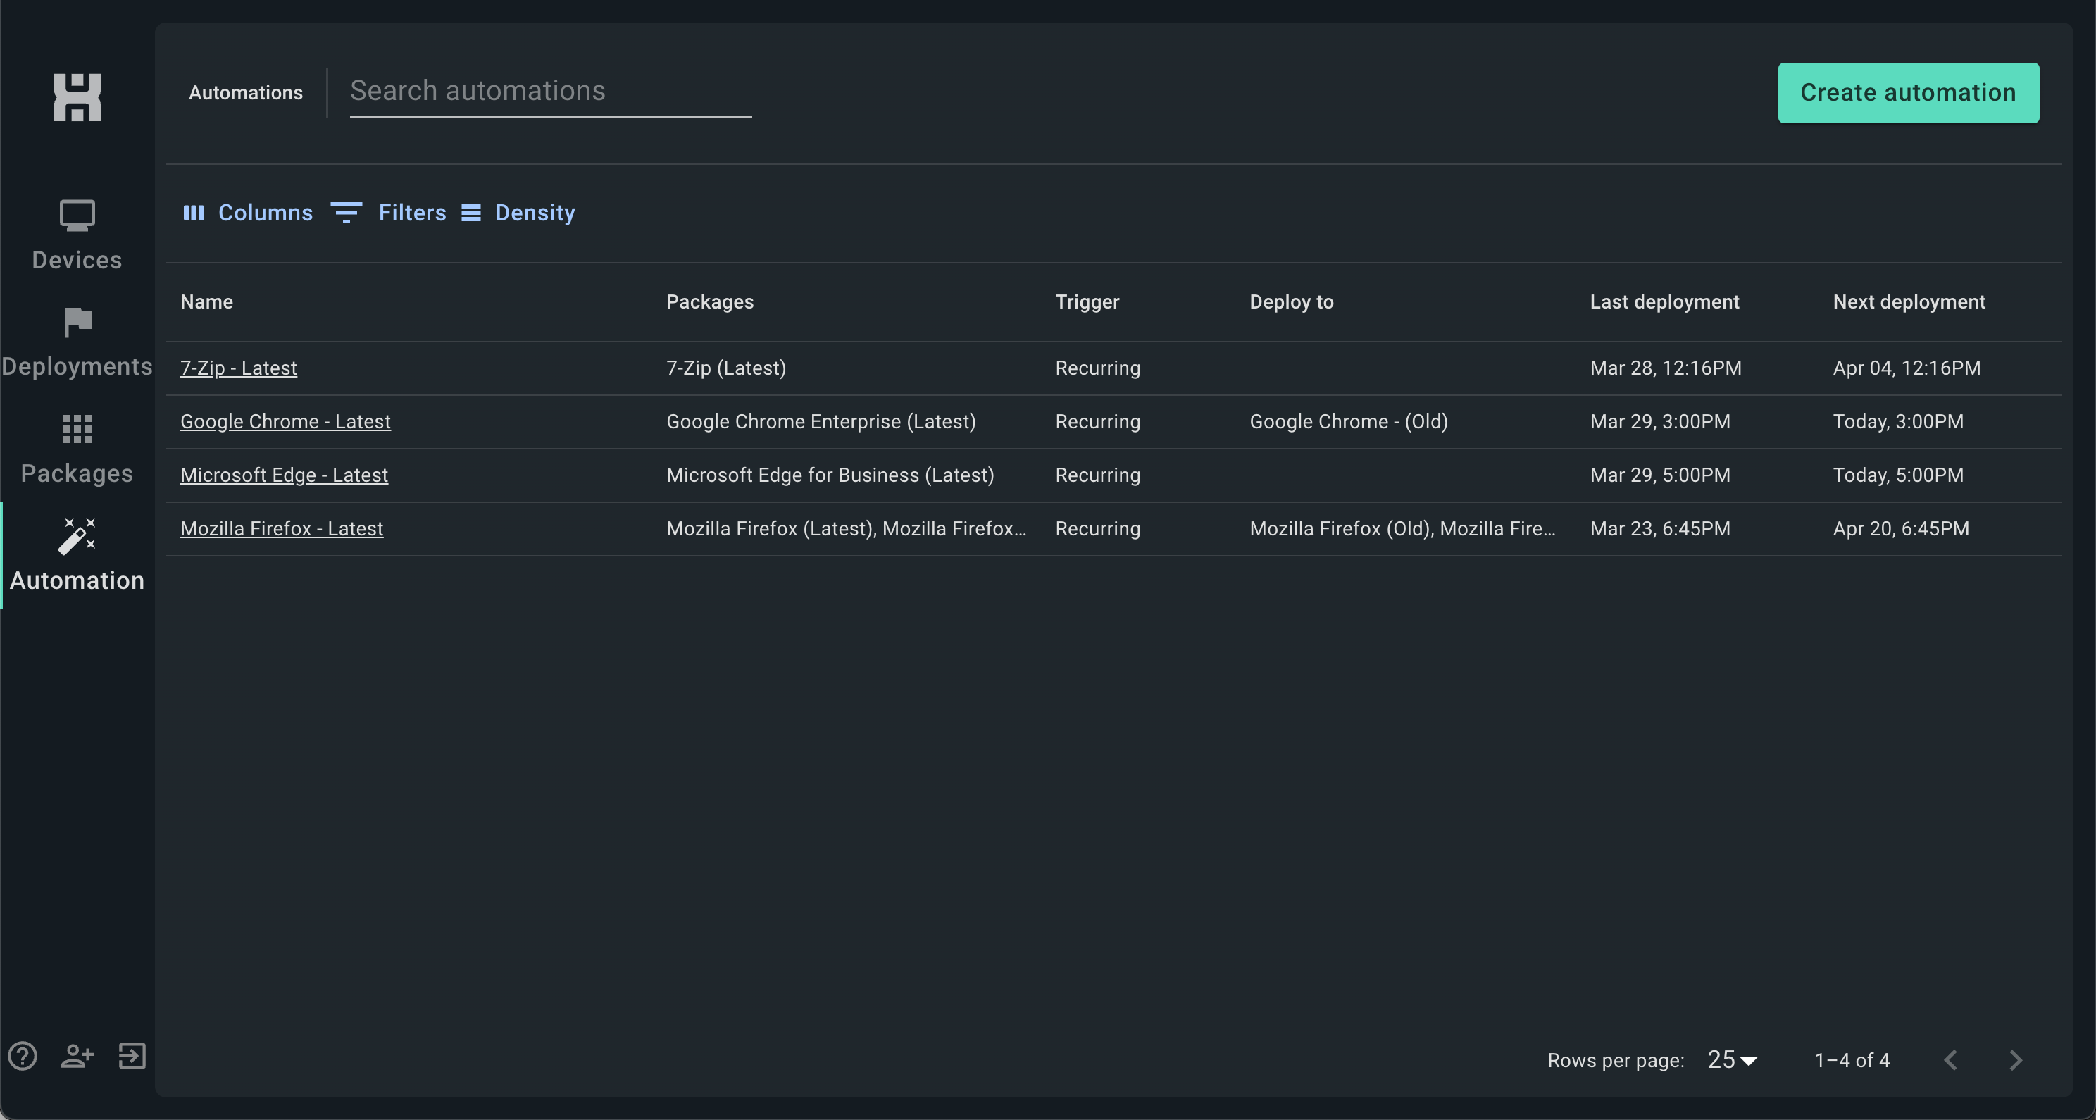Sort by Next deployment column header
Image resolution: width=2096 pixels, height=1120 pixels.
(x=1909, y=302)
